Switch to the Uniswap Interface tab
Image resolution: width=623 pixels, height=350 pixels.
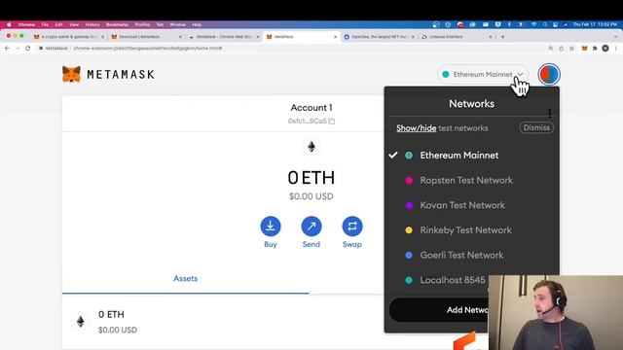pyautogui.click(x=457, y=37)
